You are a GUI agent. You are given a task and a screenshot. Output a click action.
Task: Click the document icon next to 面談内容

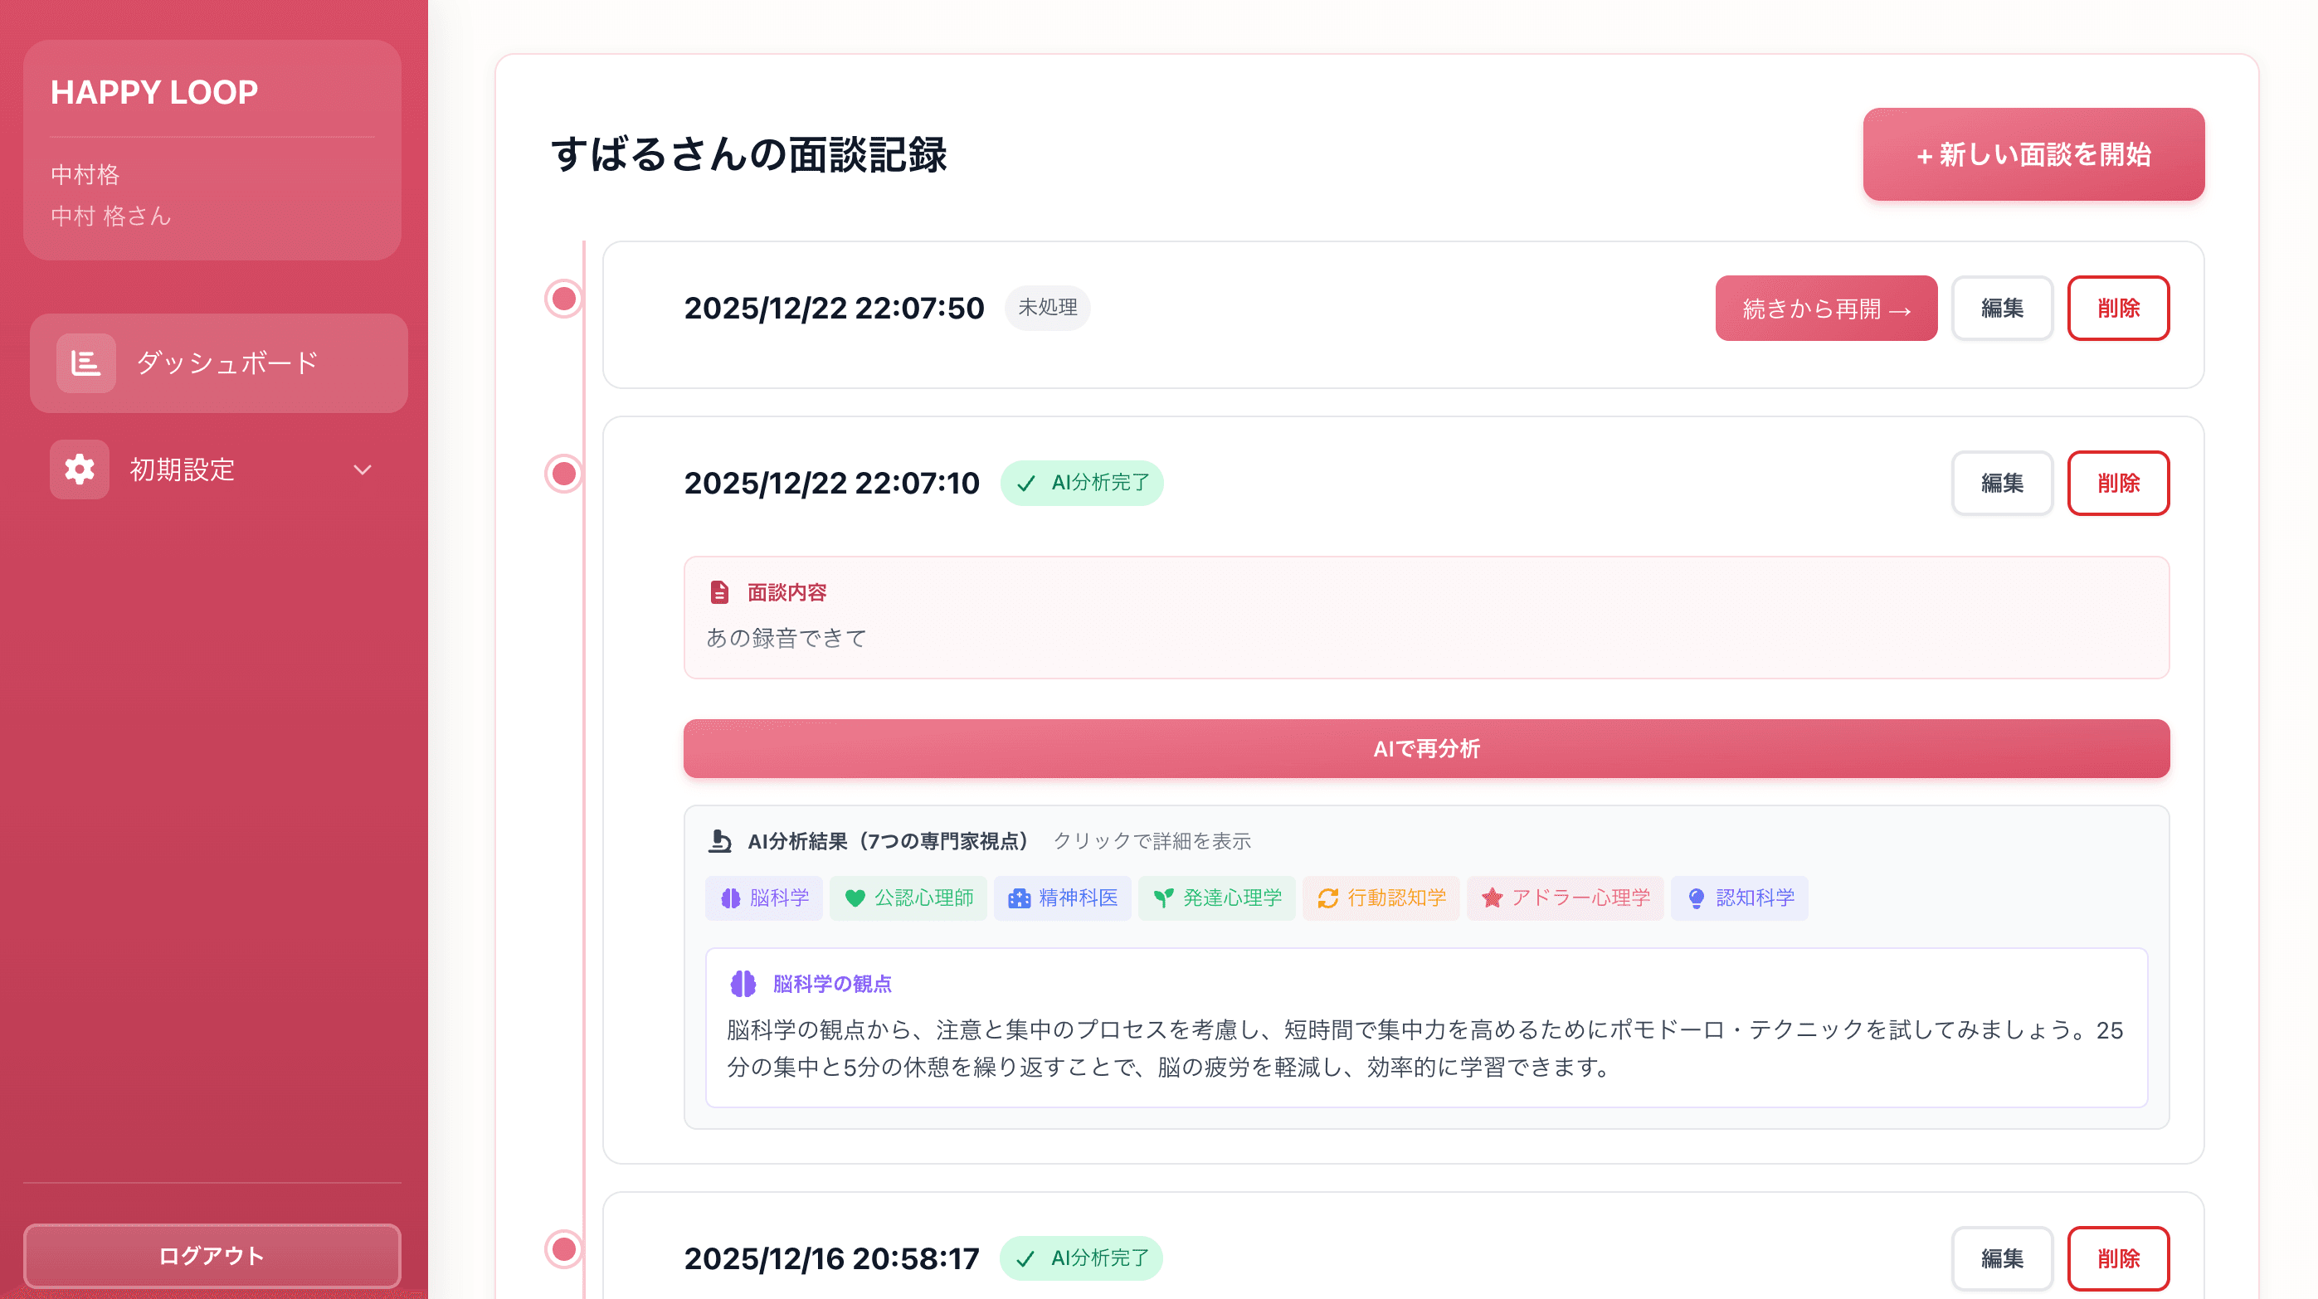coord(719,592)
